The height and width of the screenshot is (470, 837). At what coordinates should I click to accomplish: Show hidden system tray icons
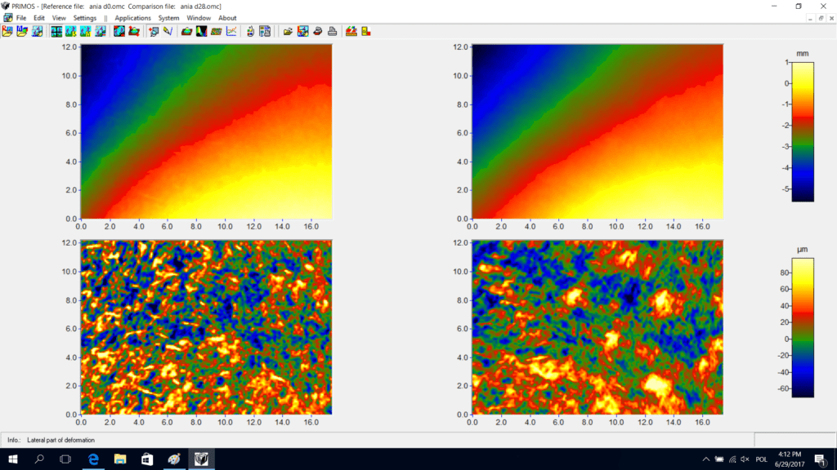click(x=705, y=459)
